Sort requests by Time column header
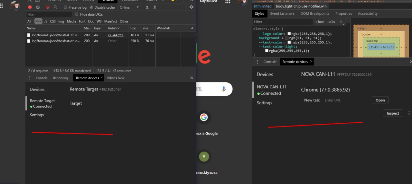Image resolution: width=412 pixels, height=184 pixels. click(x=147, y=28)
